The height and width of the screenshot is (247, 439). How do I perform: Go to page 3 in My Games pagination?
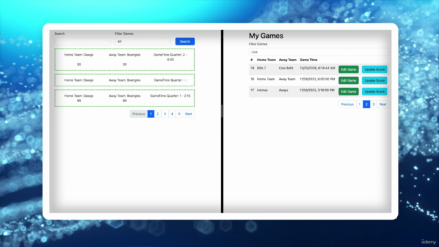tap(373, 104)
